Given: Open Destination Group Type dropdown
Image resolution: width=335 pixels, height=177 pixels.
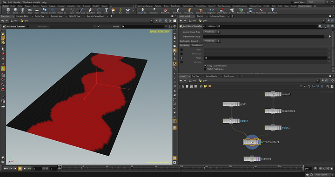Looking at the screenshot, I should [211, 41].
